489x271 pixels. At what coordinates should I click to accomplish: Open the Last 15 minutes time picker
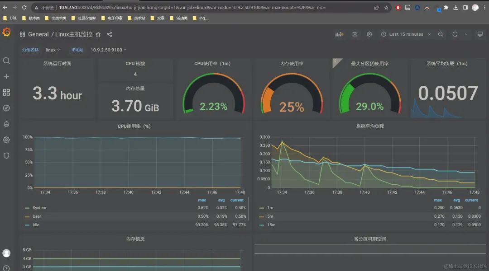coord(406,34)
